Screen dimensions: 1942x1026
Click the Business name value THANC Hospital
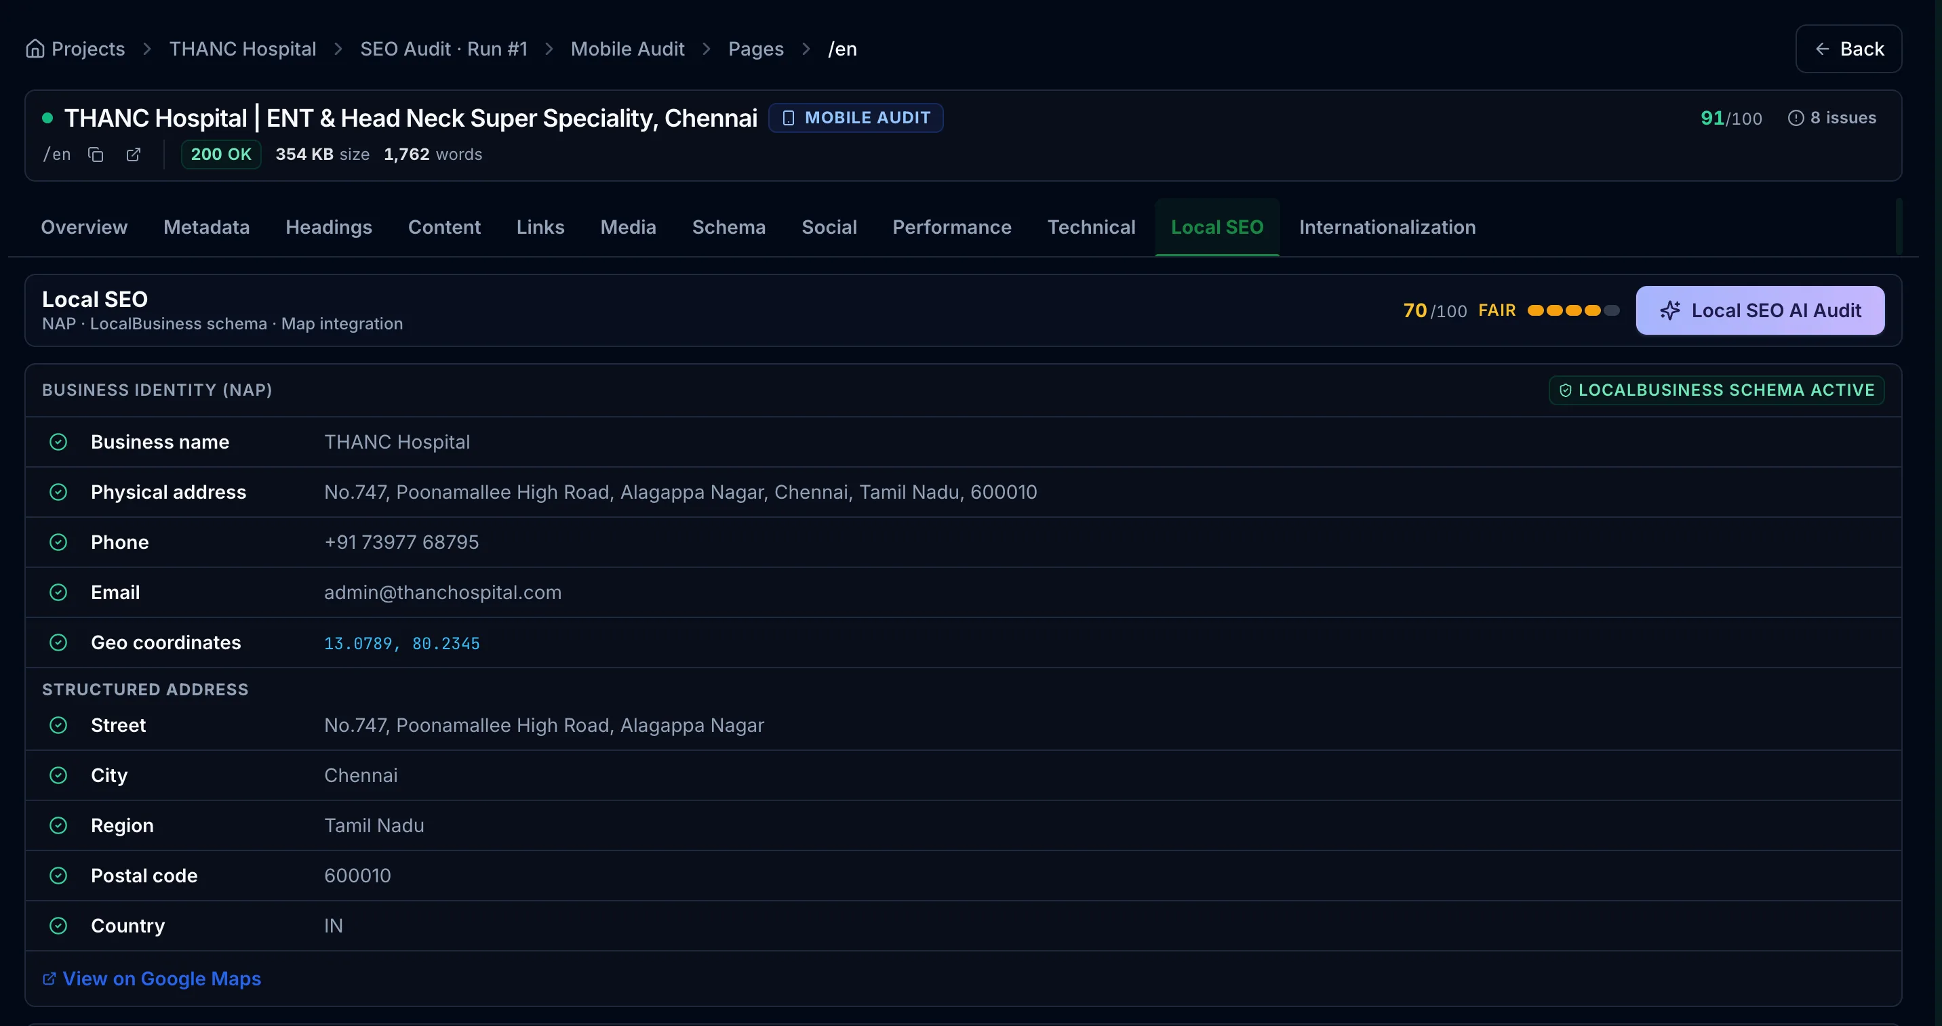pos(397,443)
